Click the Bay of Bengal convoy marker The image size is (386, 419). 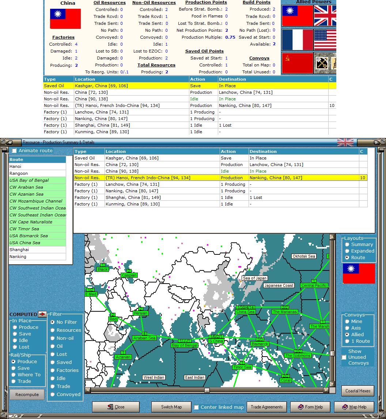[x=185, y=345]
